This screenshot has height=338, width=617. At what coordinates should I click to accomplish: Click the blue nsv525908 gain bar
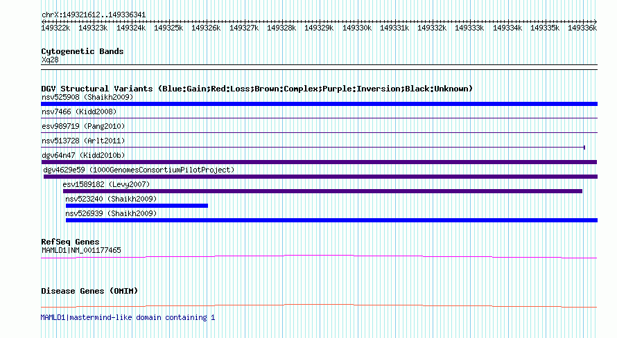click(319, 104)
